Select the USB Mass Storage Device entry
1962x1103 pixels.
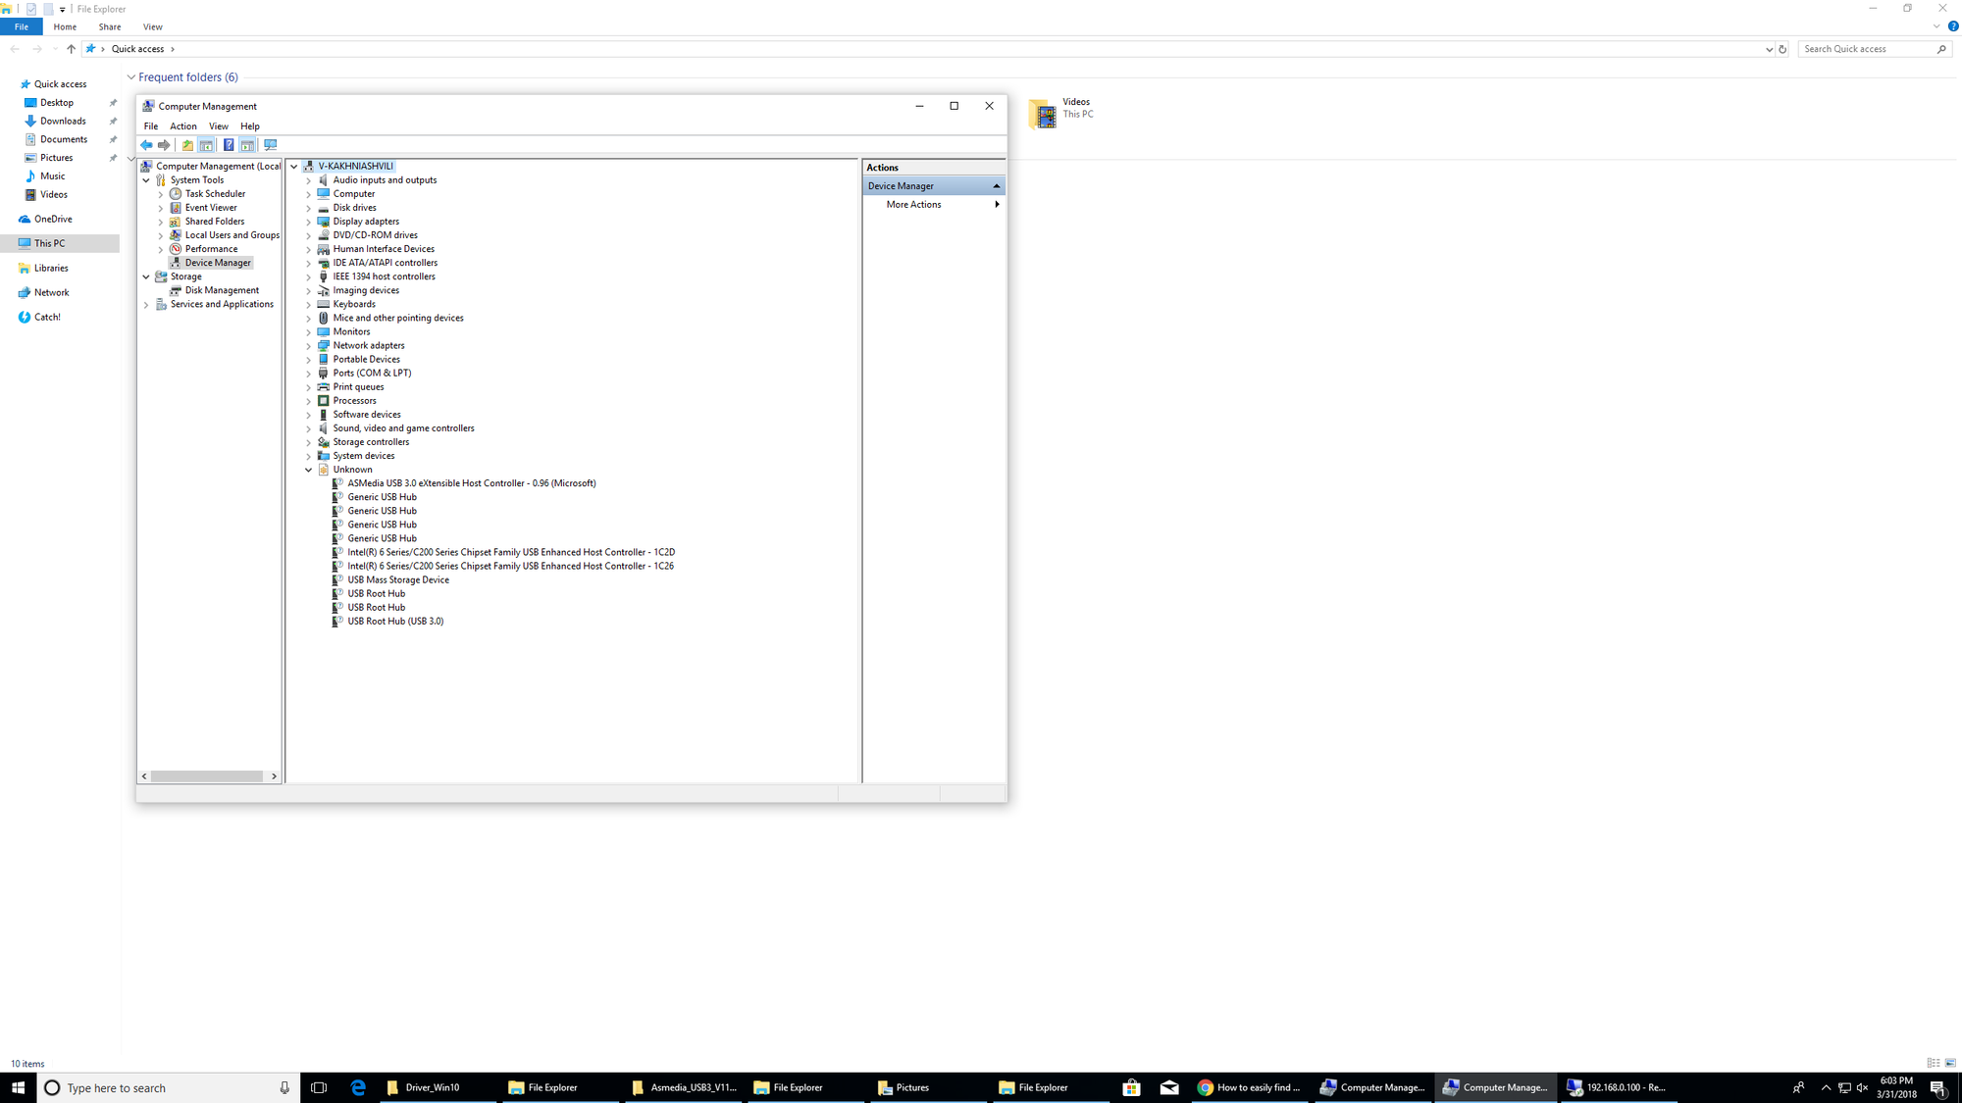pyautogui.click(x=397, y=579)
